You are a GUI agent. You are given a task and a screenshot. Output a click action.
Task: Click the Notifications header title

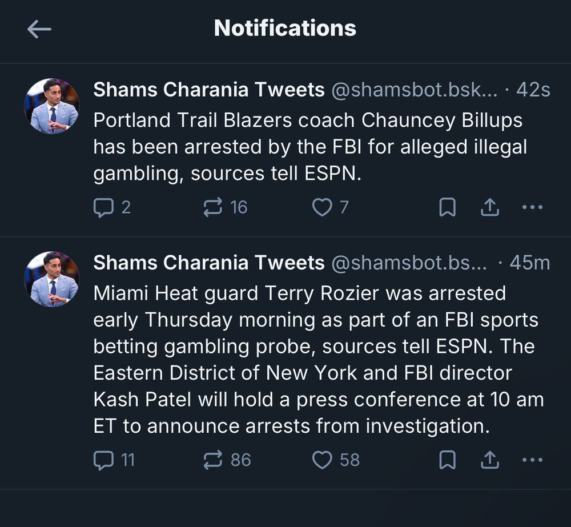285,28
